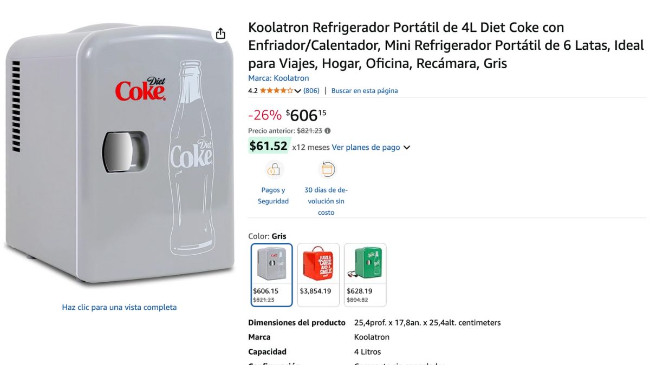Screen dimensions: 650x365
Task: Click the $606.15 current price
Action: point(306,115)
